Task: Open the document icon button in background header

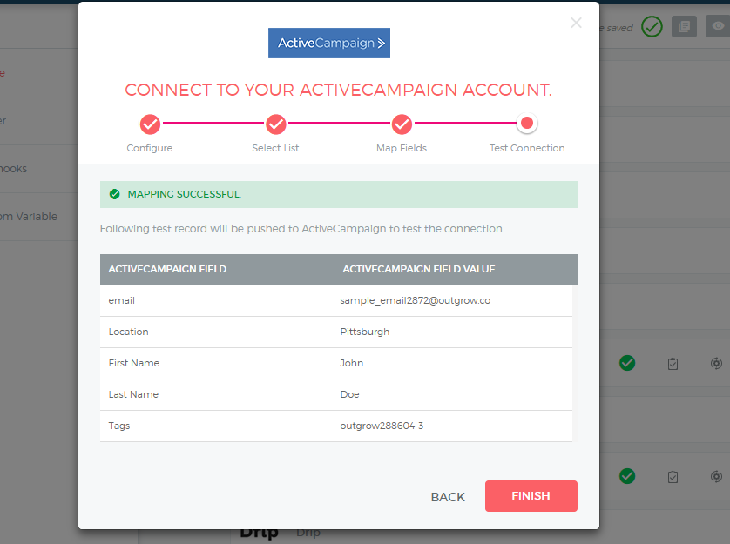Action: tap(684, 26)
